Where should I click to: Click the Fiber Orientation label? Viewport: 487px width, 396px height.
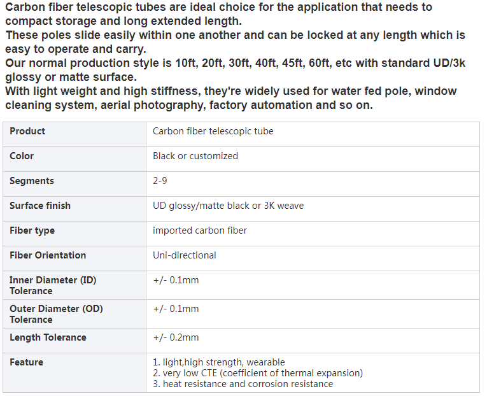tap(48, 255)
